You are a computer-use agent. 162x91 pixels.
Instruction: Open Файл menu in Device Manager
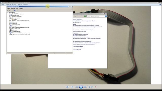coord(9,8)
